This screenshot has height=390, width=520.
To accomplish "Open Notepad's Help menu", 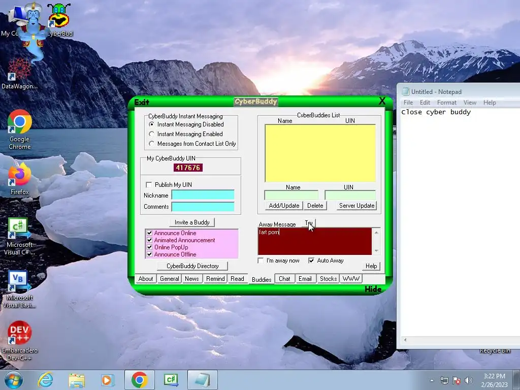I will click(490, 103).
